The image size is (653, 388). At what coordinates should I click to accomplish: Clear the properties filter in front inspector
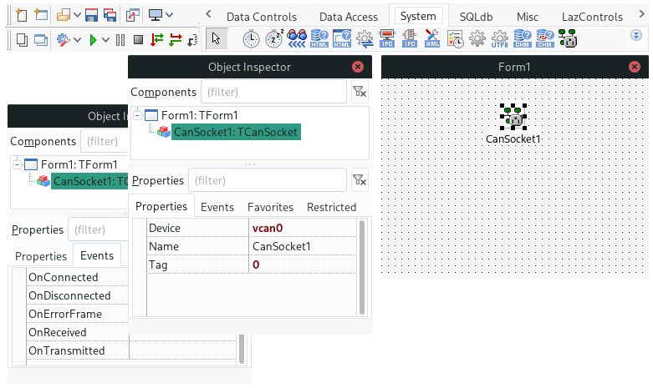click(360, 180)
